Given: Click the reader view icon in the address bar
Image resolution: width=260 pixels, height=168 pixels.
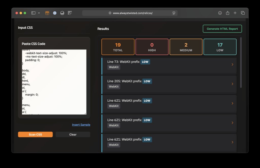Looking at the screenshot, I should pos(173,13).
